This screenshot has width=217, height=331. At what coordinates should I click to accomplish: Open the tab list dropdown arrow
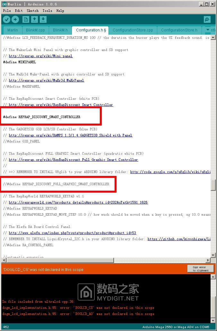click(x=208, y=30)
